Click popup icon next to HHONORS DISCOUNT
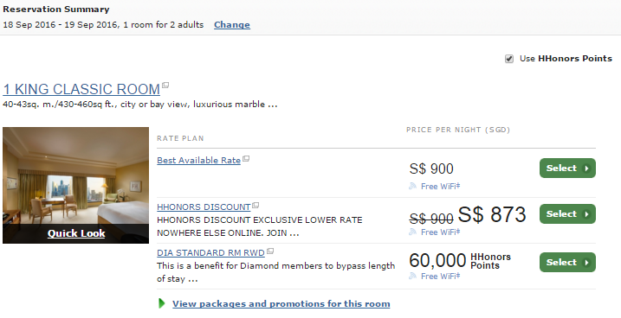This screenshot has height=318, width=621. (256, 206)
